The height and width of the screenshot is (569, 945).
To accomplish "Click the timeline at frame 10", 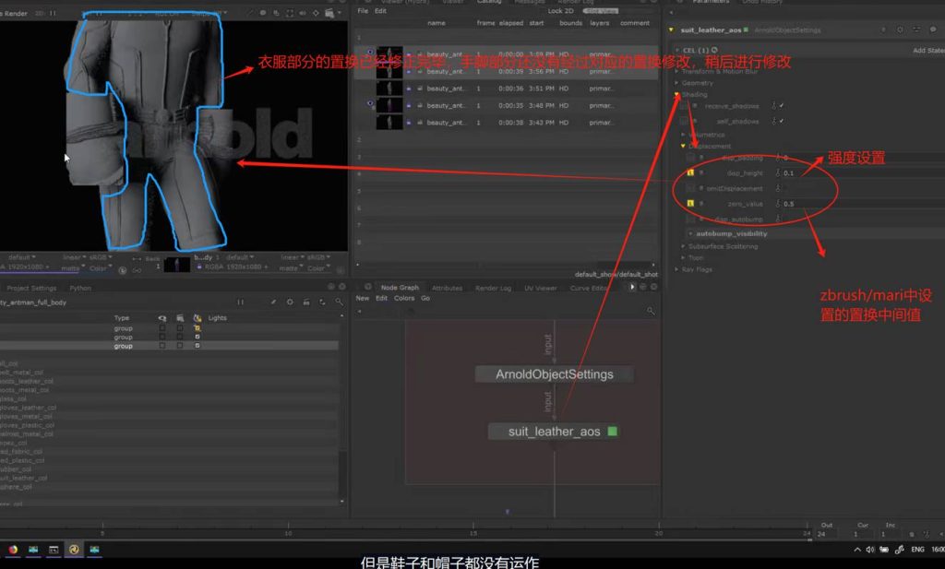I will 288,533.
